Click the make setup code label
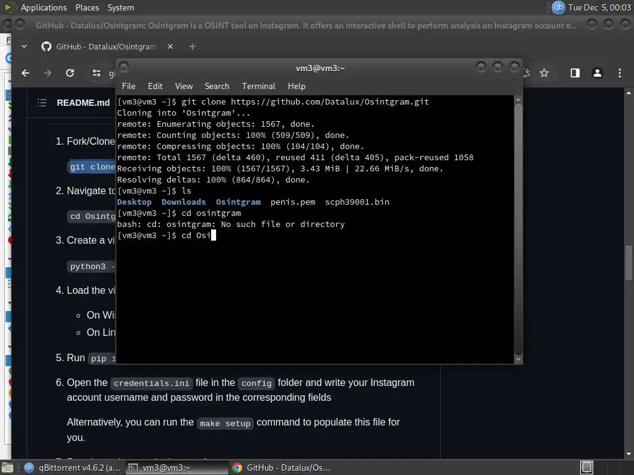This screenshot has height=475, width=634. coord(225,423)
